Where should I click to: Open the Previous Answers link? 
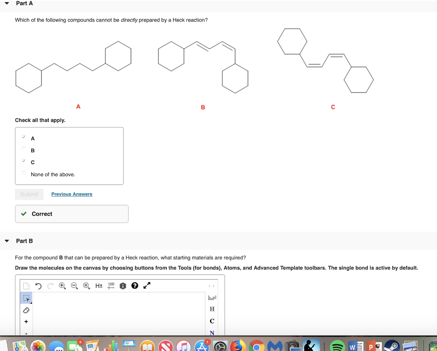72,194
